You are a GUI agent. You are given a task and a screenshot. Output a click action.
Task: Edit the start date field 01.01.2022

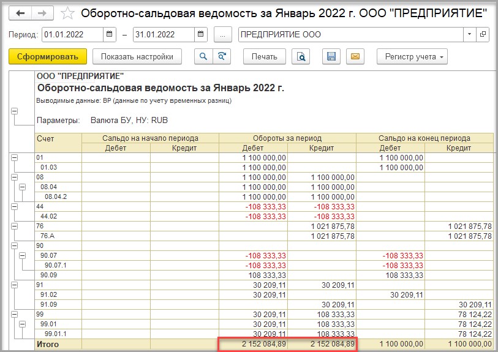pyautogui.click(x=73, y=34)
